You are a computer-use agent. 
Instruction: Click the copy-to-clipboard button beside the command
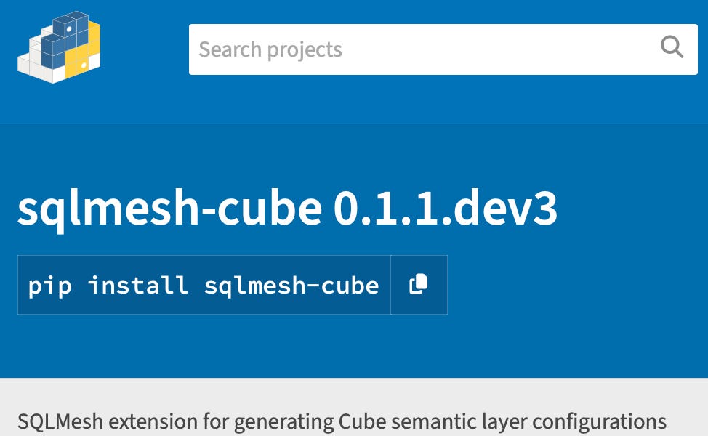tap(418, 284)
